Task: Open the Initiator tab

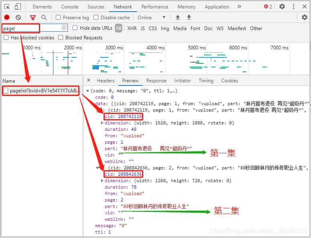Action: pyautogui.click(x=183, y=81)
